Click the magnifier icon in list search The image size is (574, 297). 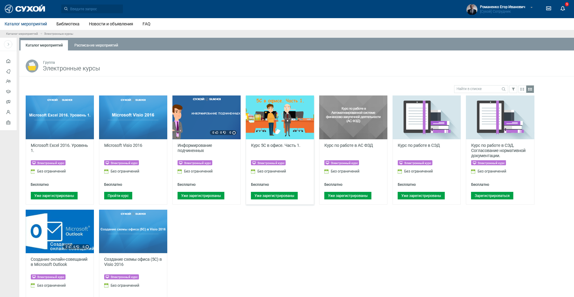tap(504, 89)
